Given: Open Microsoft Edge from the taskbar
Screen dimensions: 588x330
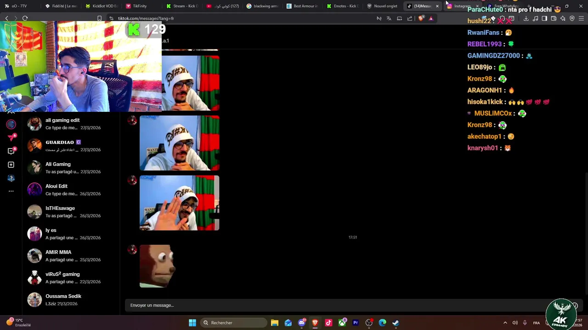Looking at the screenshot, I should coord(382,323).
